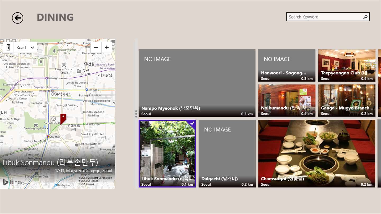
Task: Click the City Hall station marker
Action: coord(48,137)
